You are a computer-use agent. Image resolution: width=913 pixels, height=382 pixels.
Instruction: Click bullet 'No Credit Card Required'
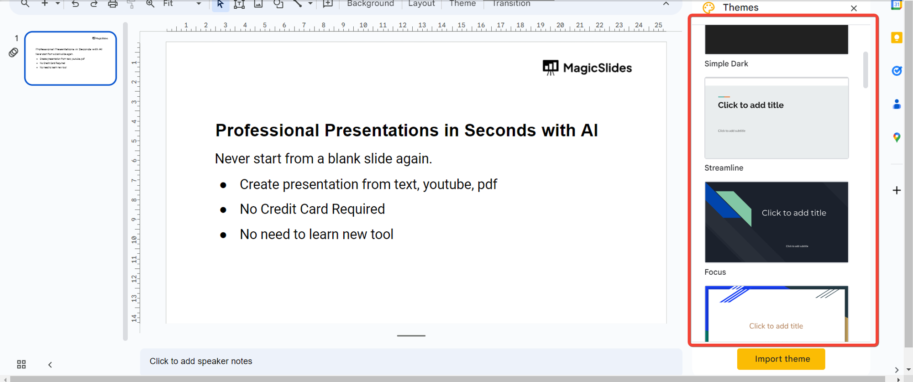pyautogui.click(x=312, y=209)
